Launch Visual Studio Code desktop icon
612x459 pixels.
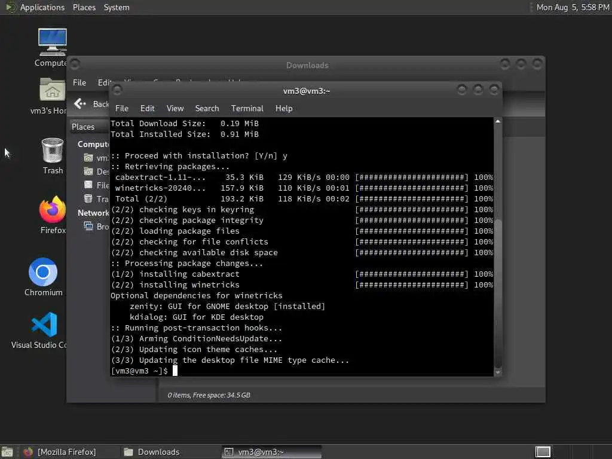[x=44, y=325]
